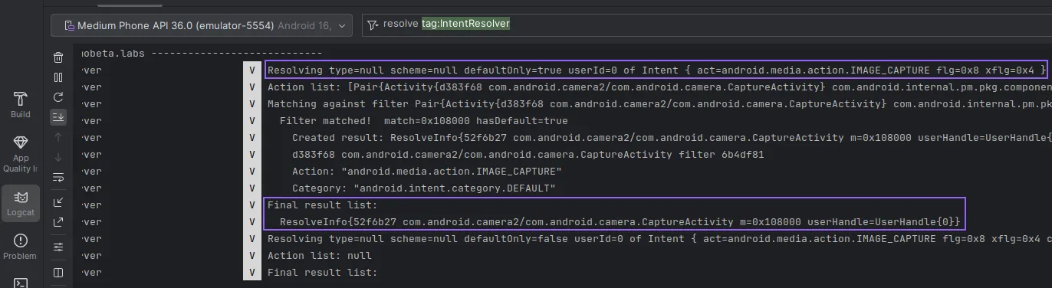Toggle scroll to end of log
The width and height of the screenshot is (1052, 288).
point(58,117)
